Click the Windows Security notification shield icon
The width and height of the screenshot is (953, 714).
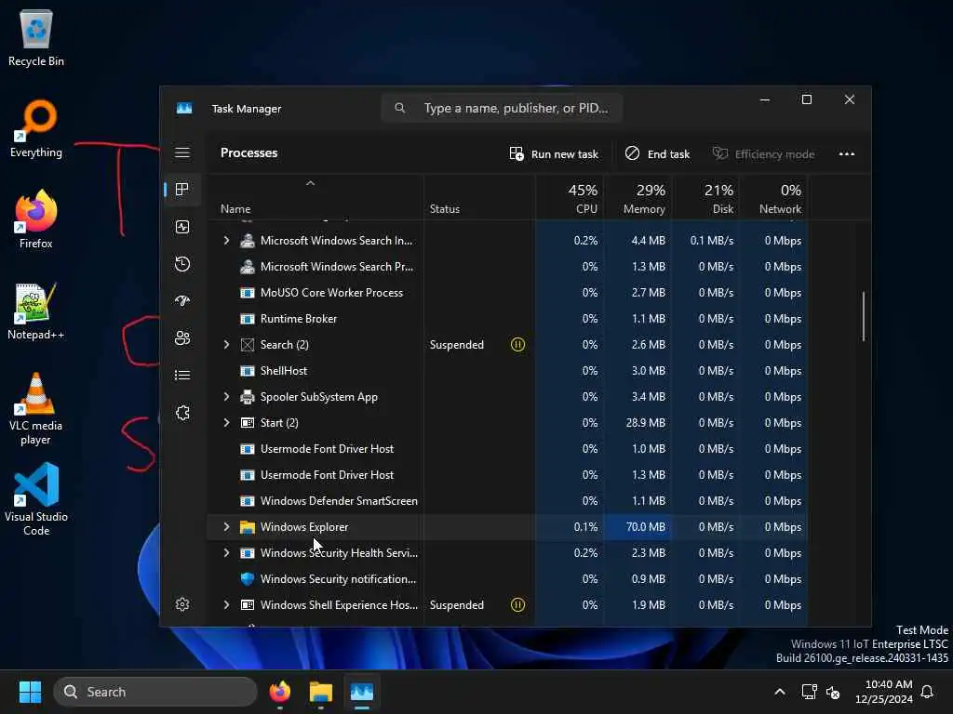[x=248, y=578]
